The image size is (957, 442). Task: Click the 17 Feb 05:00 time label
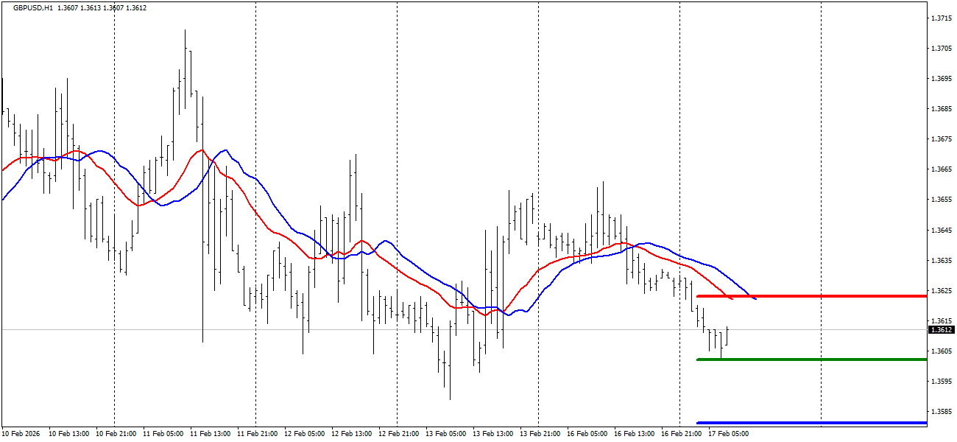728,434
